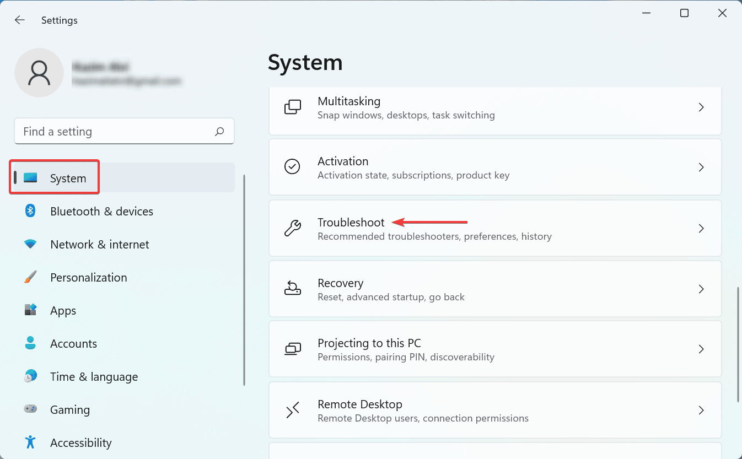Image resolution: width=742 pixels, height=459 pixels.
Task: Minimize the Settings window
Action: [646, 13]
